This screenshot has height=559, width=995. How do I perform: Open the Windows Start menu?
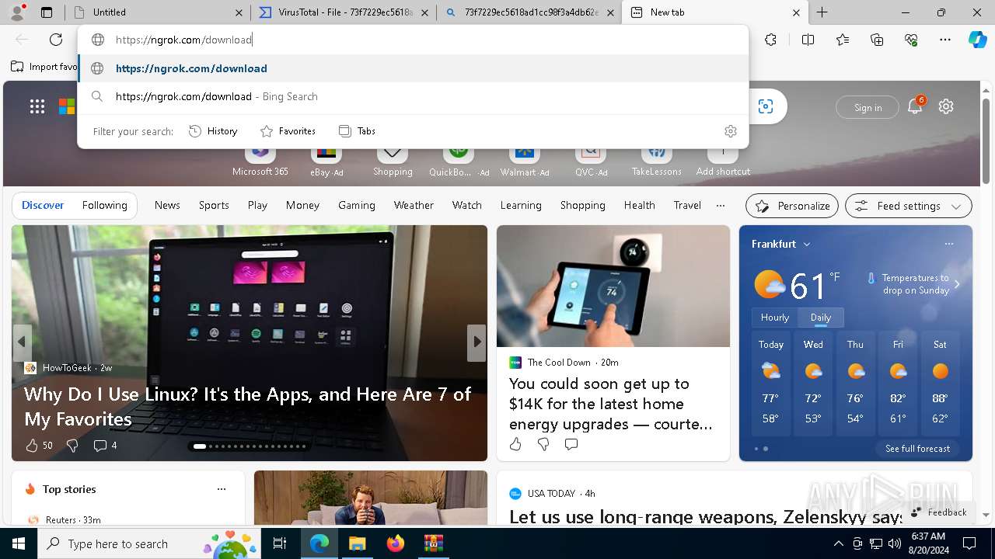19,543
